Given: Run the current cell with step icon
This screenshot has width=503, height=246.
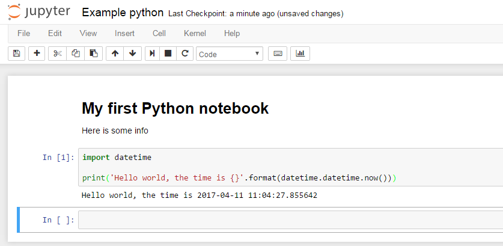Looking at the screenshot, I should tap(153, 54).
